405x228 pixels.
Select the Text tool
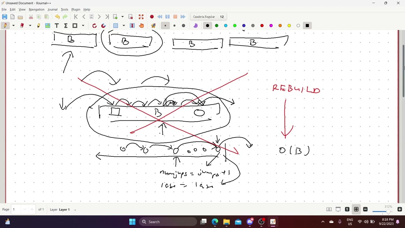tap(57, 26)
